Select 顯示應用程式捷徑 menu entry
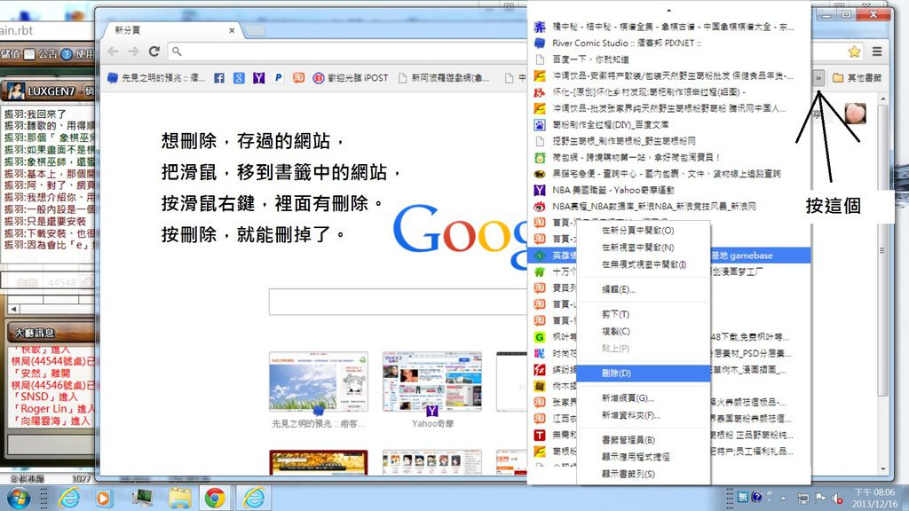Screen dimensions: 909x511 (644, 457)
